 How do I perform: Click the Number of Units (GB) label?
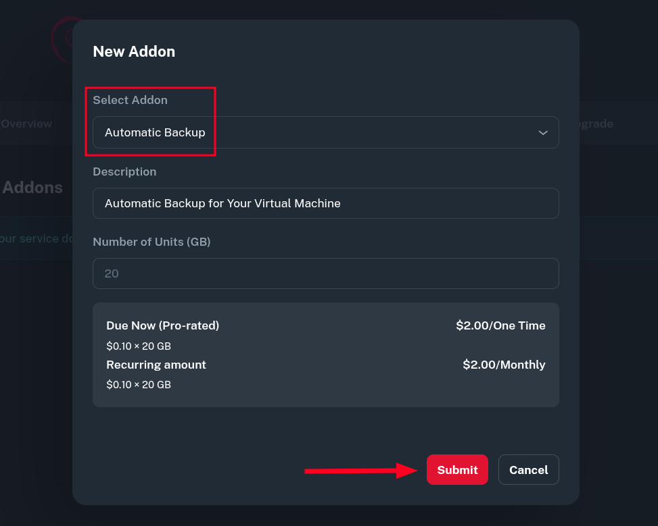(151, 242)
